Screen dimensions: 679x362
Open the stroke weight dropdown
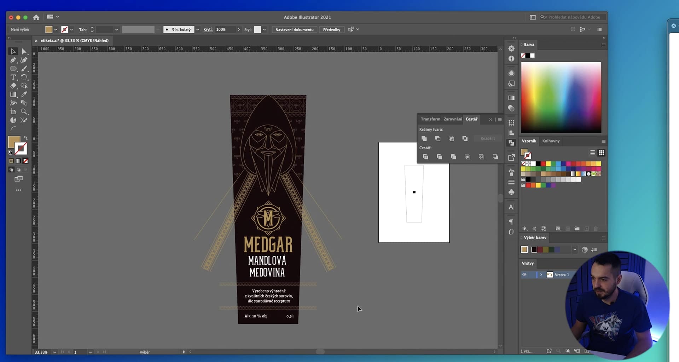pos(116,30)
